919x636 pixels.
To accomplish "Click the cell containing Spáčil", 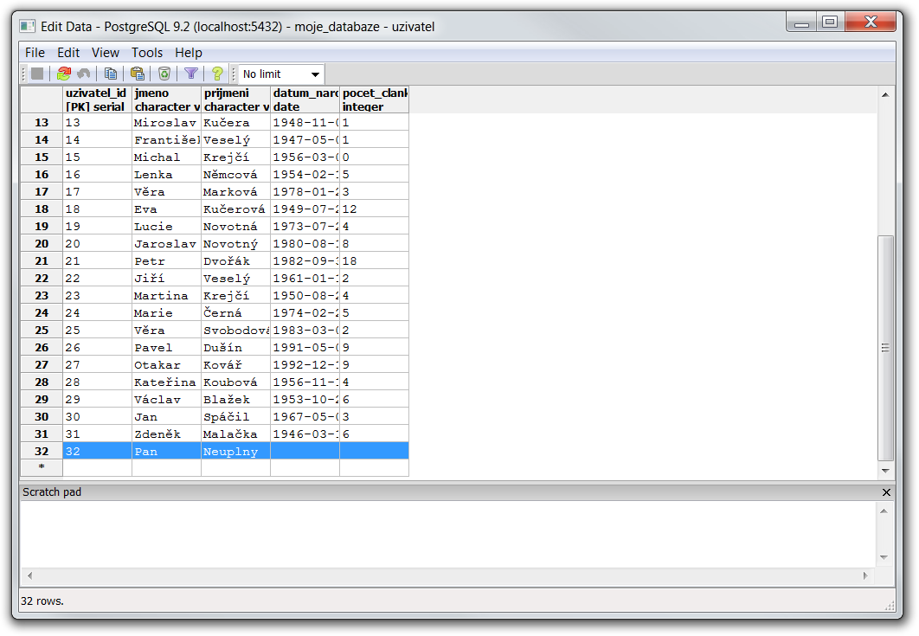I will click(x=235, y=416).
